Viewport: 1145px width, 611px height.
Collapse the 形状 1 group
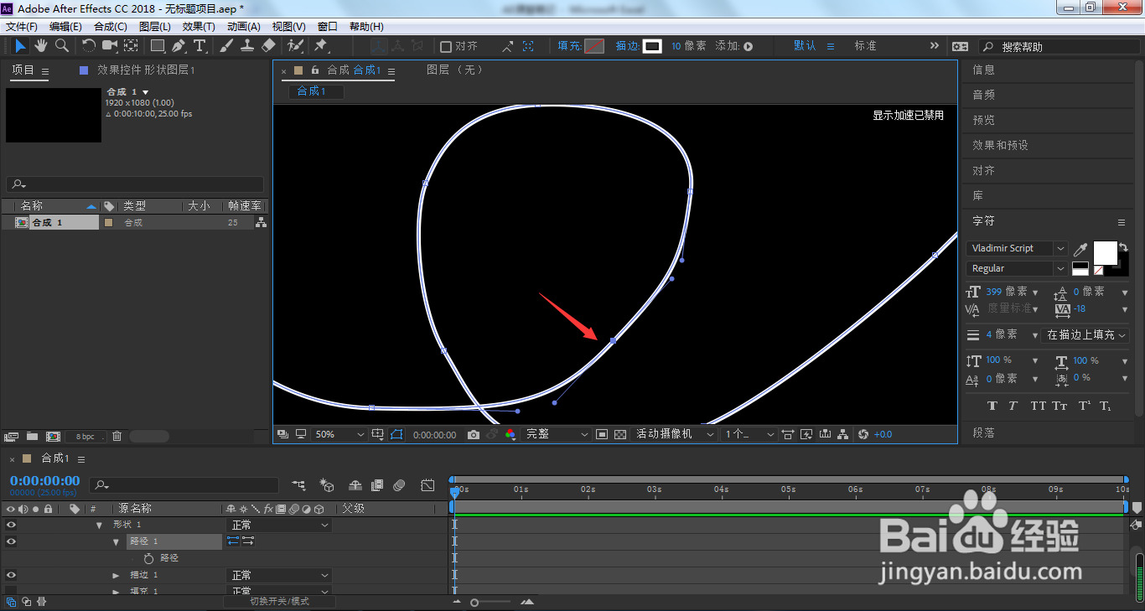[x=100, y=525]
